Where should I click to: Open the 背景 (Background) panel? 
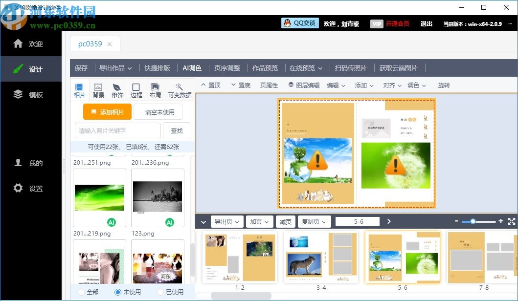pos(98,89)
